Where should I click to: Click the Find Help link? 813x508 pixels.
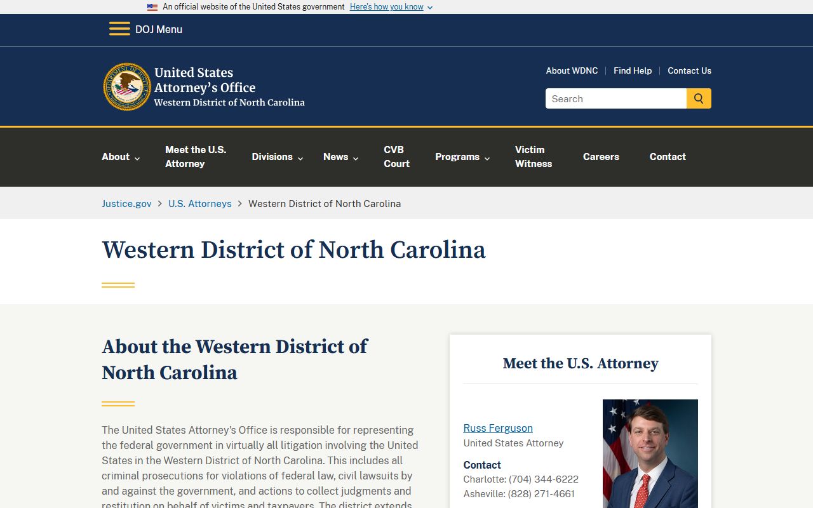tap(633, 70)
